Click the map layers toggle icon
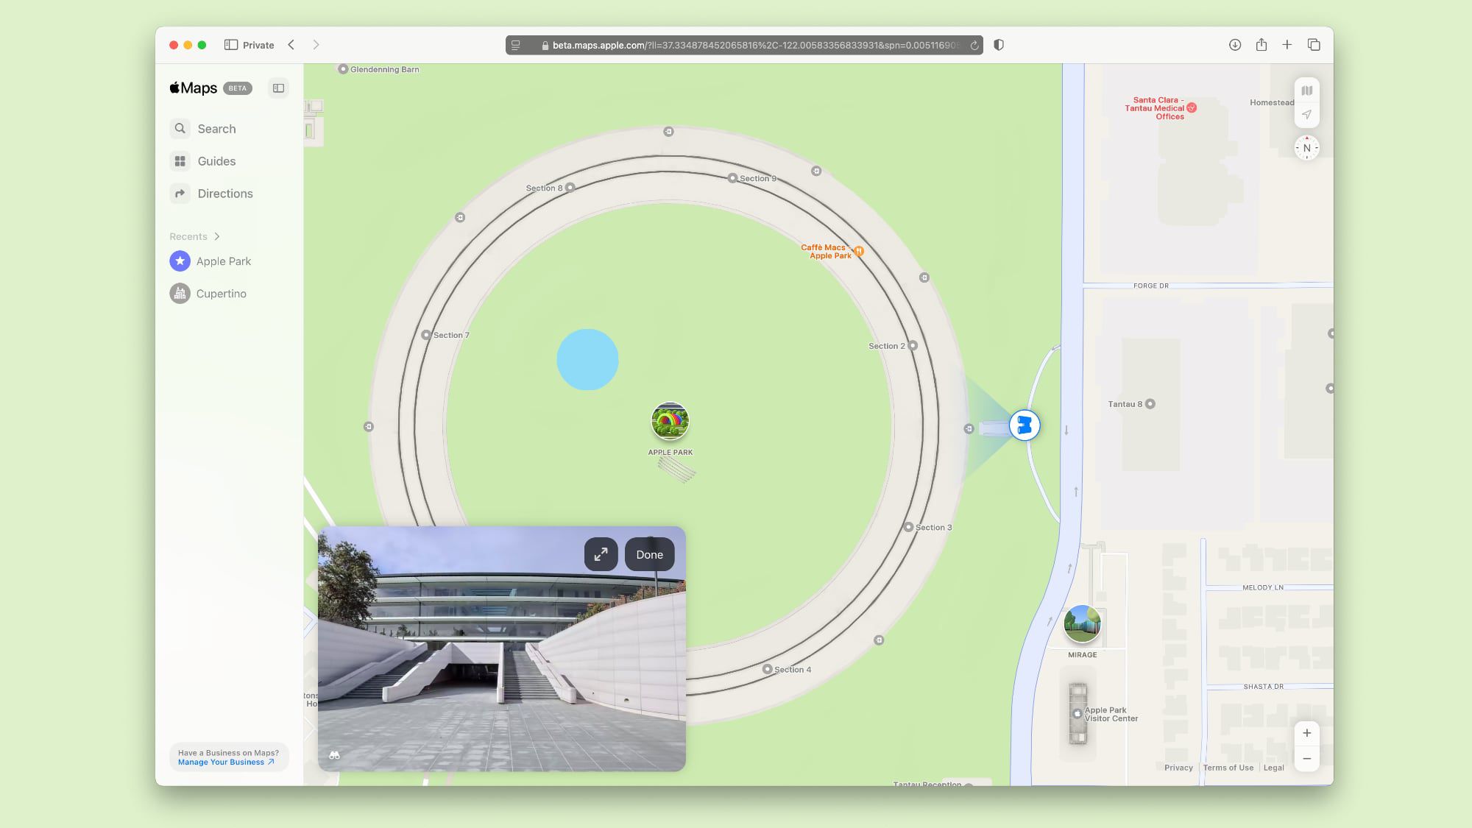The width and height of the screenshot is (1472, 828). 1307,90
